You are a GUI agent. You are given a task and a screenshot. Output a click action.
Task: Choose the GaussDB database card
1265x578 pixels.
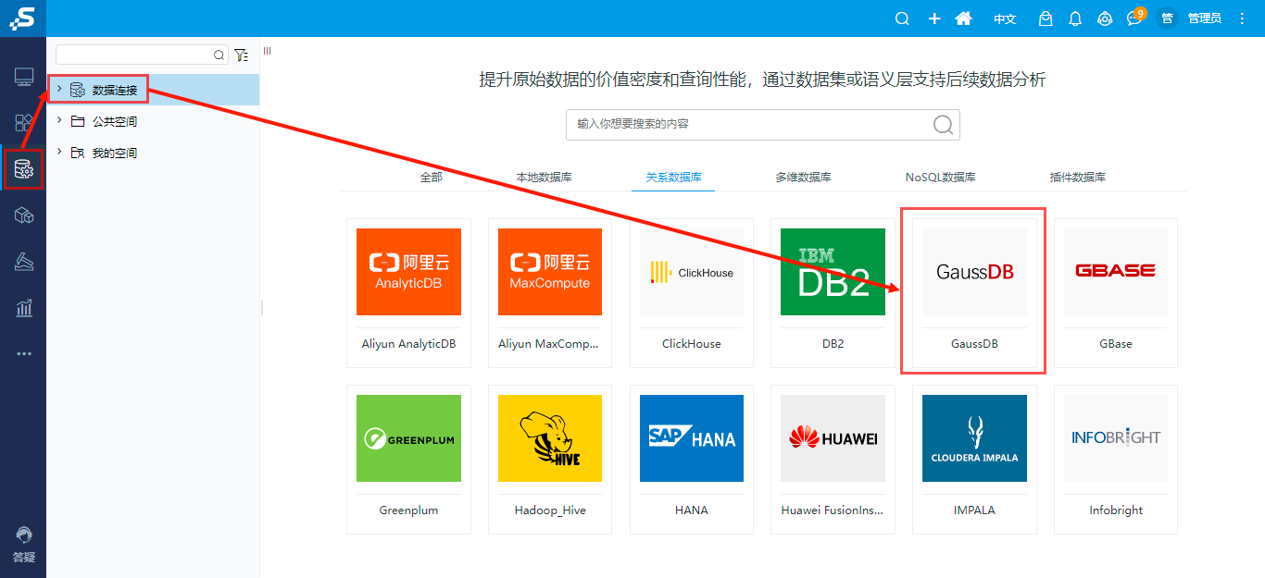[x=974, y=292]
